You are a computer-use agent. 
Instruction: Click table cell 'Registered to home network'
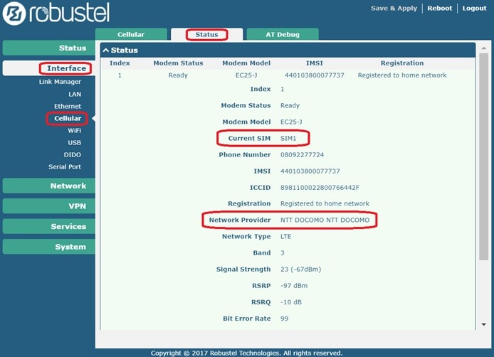click(402, 75)
